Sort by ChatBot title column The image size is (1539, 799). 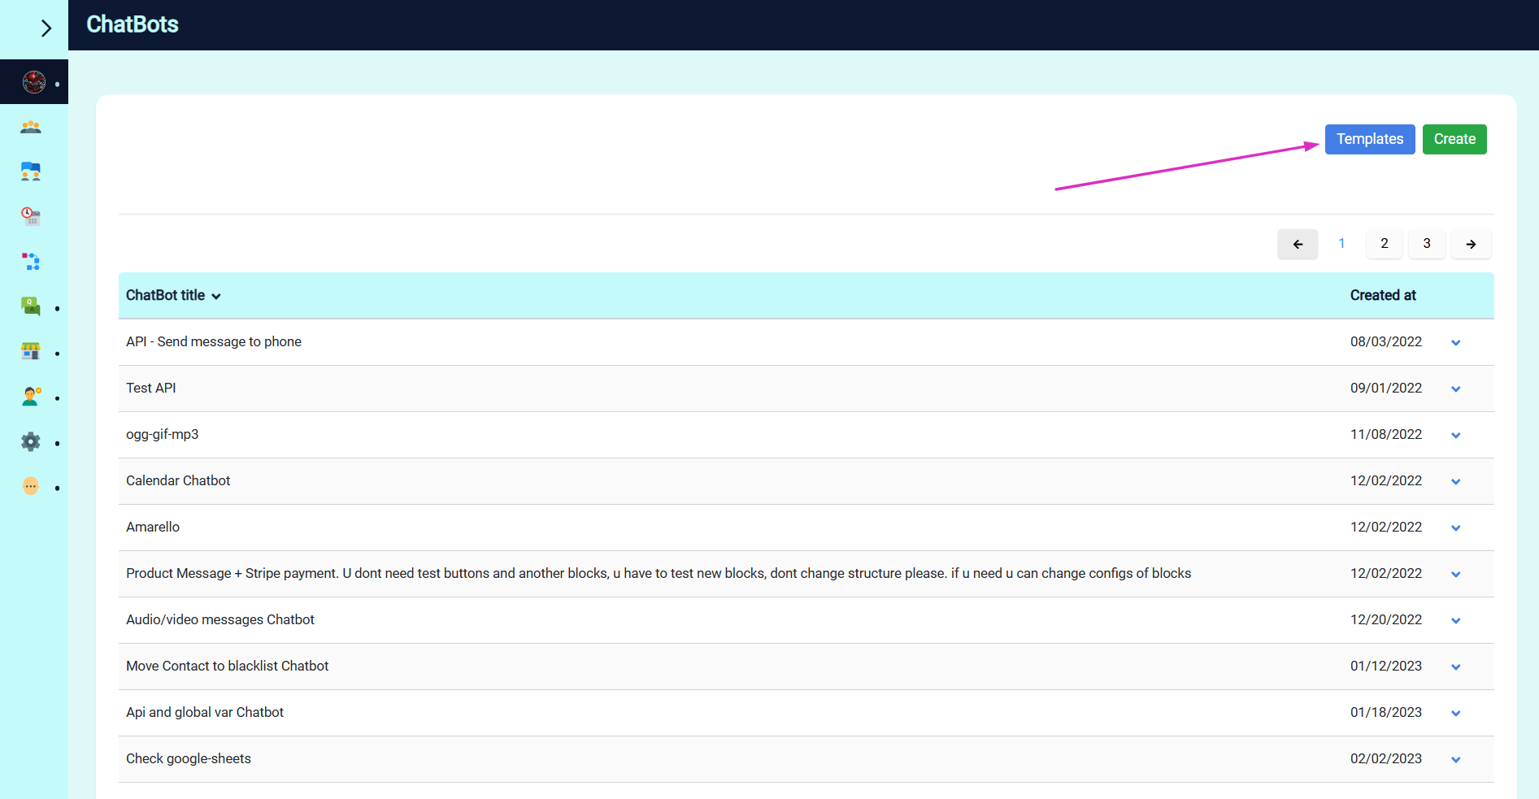173,296
